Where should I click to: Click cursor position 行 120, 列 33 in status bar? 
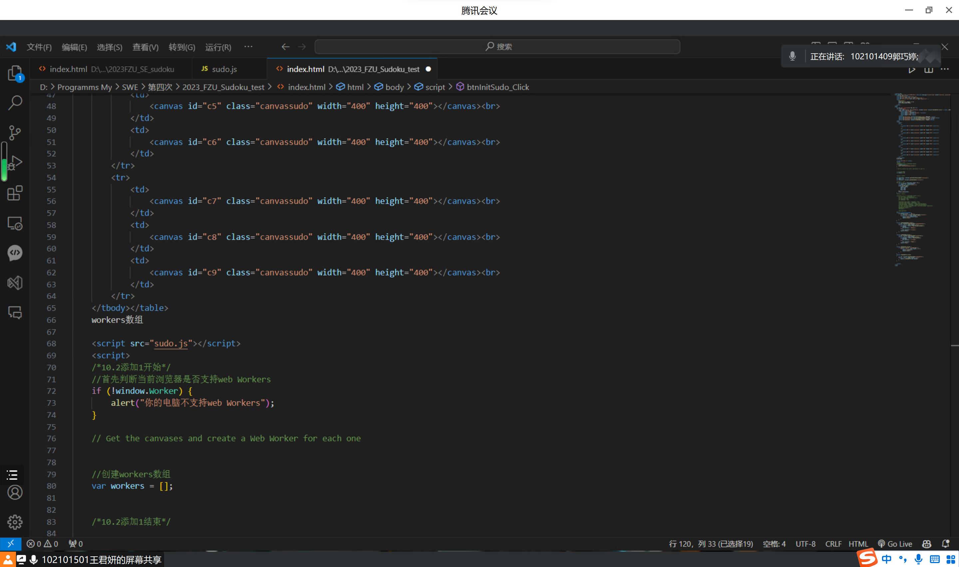tap(711, 544)
